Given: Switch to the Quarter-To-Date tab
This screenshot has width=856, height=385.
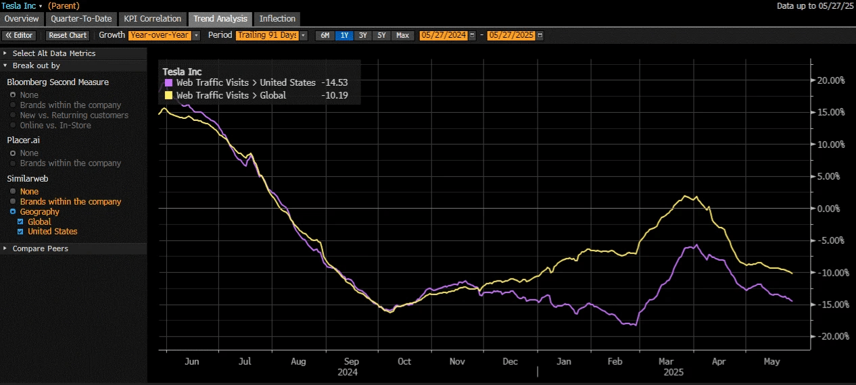Looking at the screenshot, I should (x=81, y=19).
